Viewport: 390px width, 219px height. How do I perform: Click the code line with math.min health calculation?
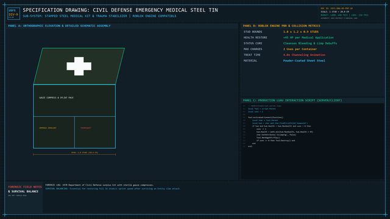285,132
